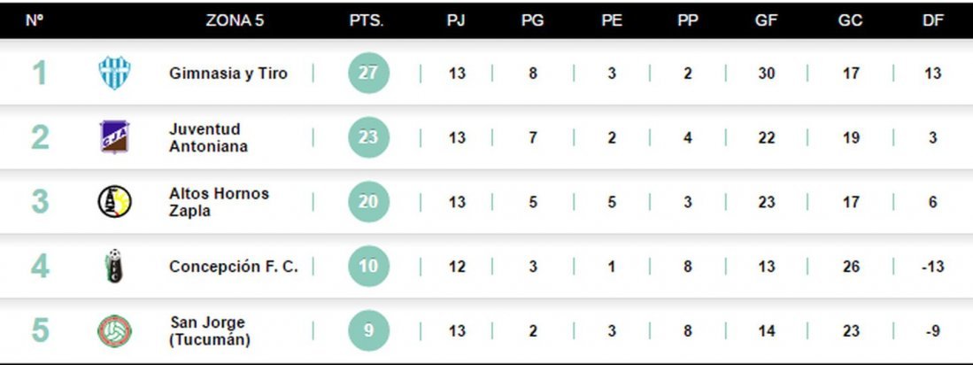Image resolution: width=973 pixels, height=365 pixels.
Task: Click the GF column header
Action: point(767,20)
